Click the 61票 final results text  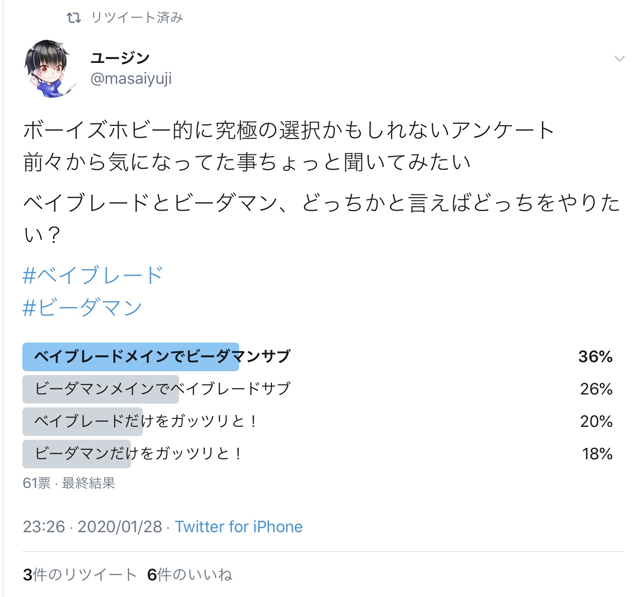click(x=69, y=483)
